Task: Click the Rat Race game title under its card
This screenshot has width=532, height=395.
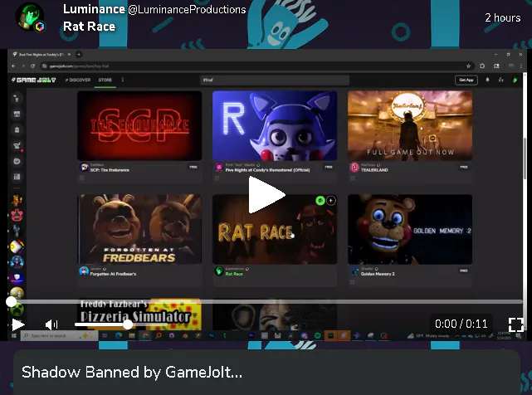Action: pyautogui.click(x=234, y=274)
